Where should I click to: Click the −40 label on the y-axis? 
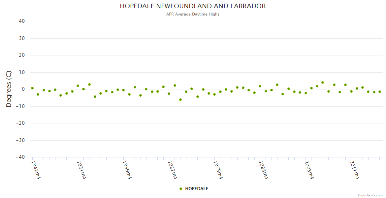point(20,157)
